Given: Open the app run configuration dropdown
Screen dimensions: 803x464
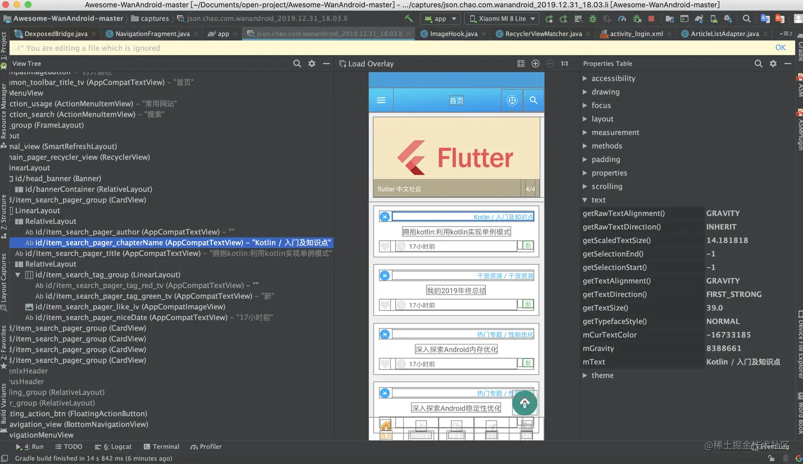Looking at the screenshot, I should point(441,19).
